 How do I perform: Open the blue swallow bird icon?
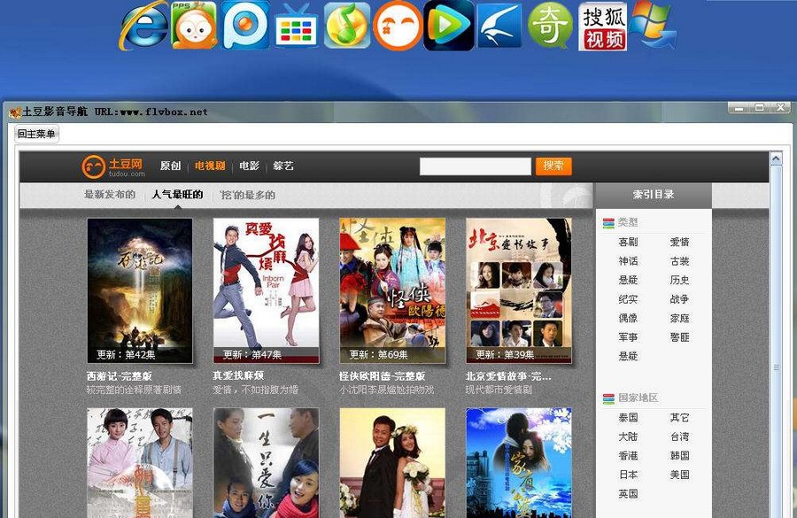click(x=499, y=26)
